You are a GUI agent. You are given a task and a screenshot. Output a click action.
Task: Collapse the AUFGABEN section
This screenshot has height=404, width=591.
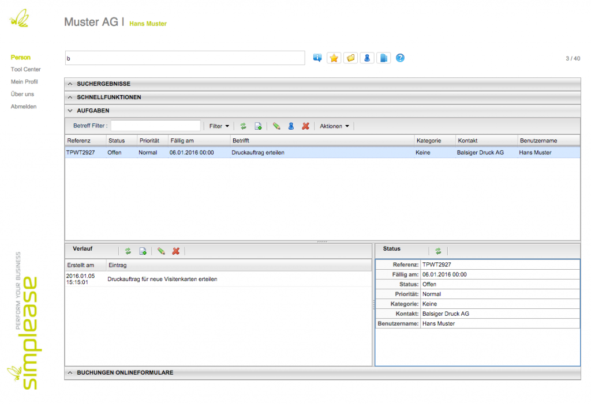tap(322, 111)
